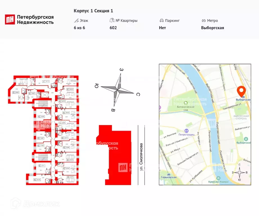Screen dimensions: 259x216
Task: Click apartment label C 29,42 on plan
Action: click(66, 113)
